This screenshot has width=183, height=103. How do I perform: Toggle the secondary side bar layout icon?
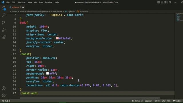(165, 2)
